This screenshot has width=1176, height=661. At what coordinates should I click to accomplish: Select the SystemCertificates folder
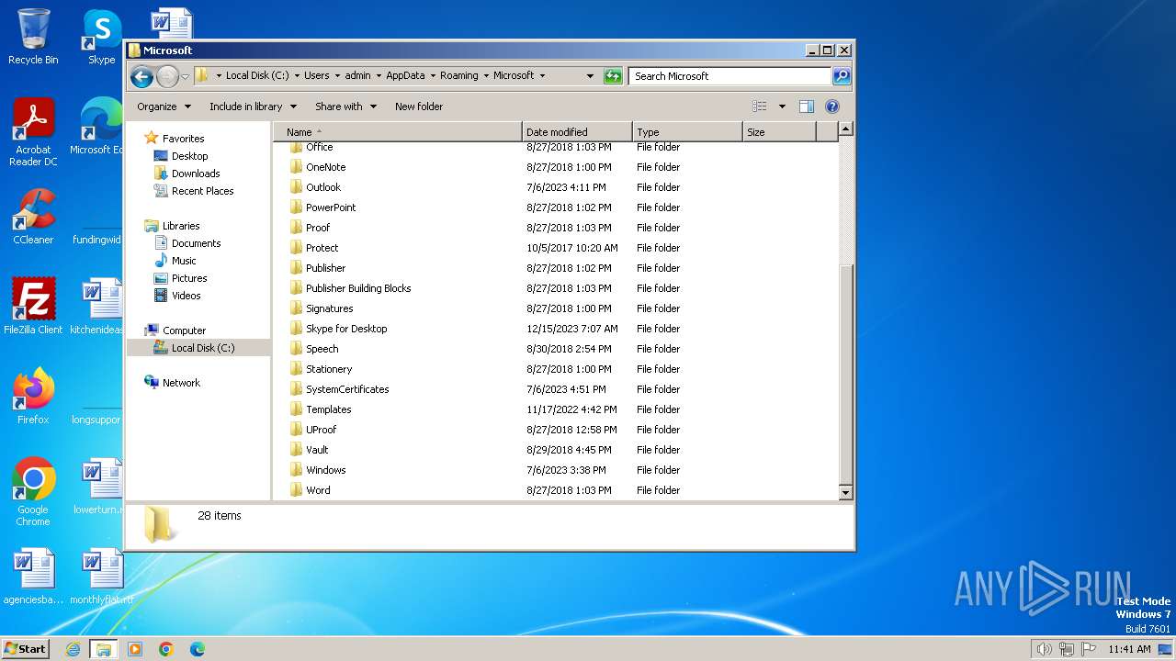point(347,389)
